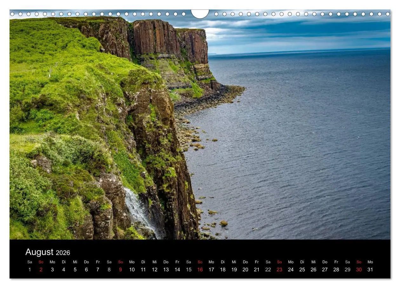Click Saturday date 22
The image size is (400, 288).
(268, 270)
